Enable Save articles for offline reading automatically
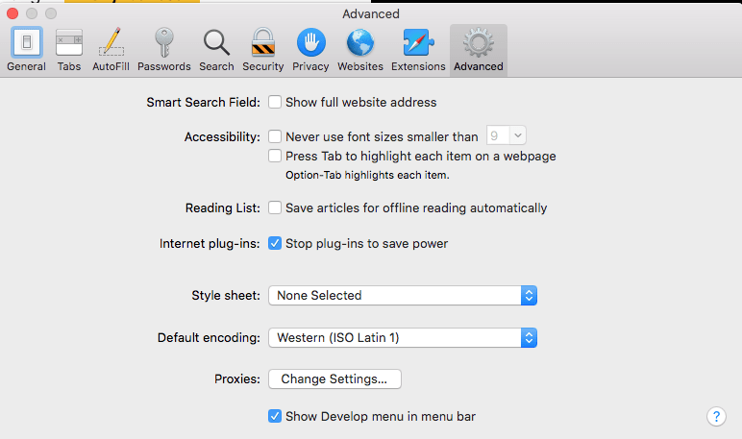This screenshot has width=742, height=439. [275, 207]
